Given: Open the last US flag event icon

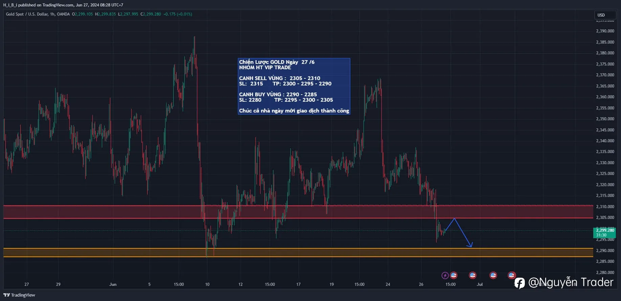Looking at the screenshot, I should (512, 275).
